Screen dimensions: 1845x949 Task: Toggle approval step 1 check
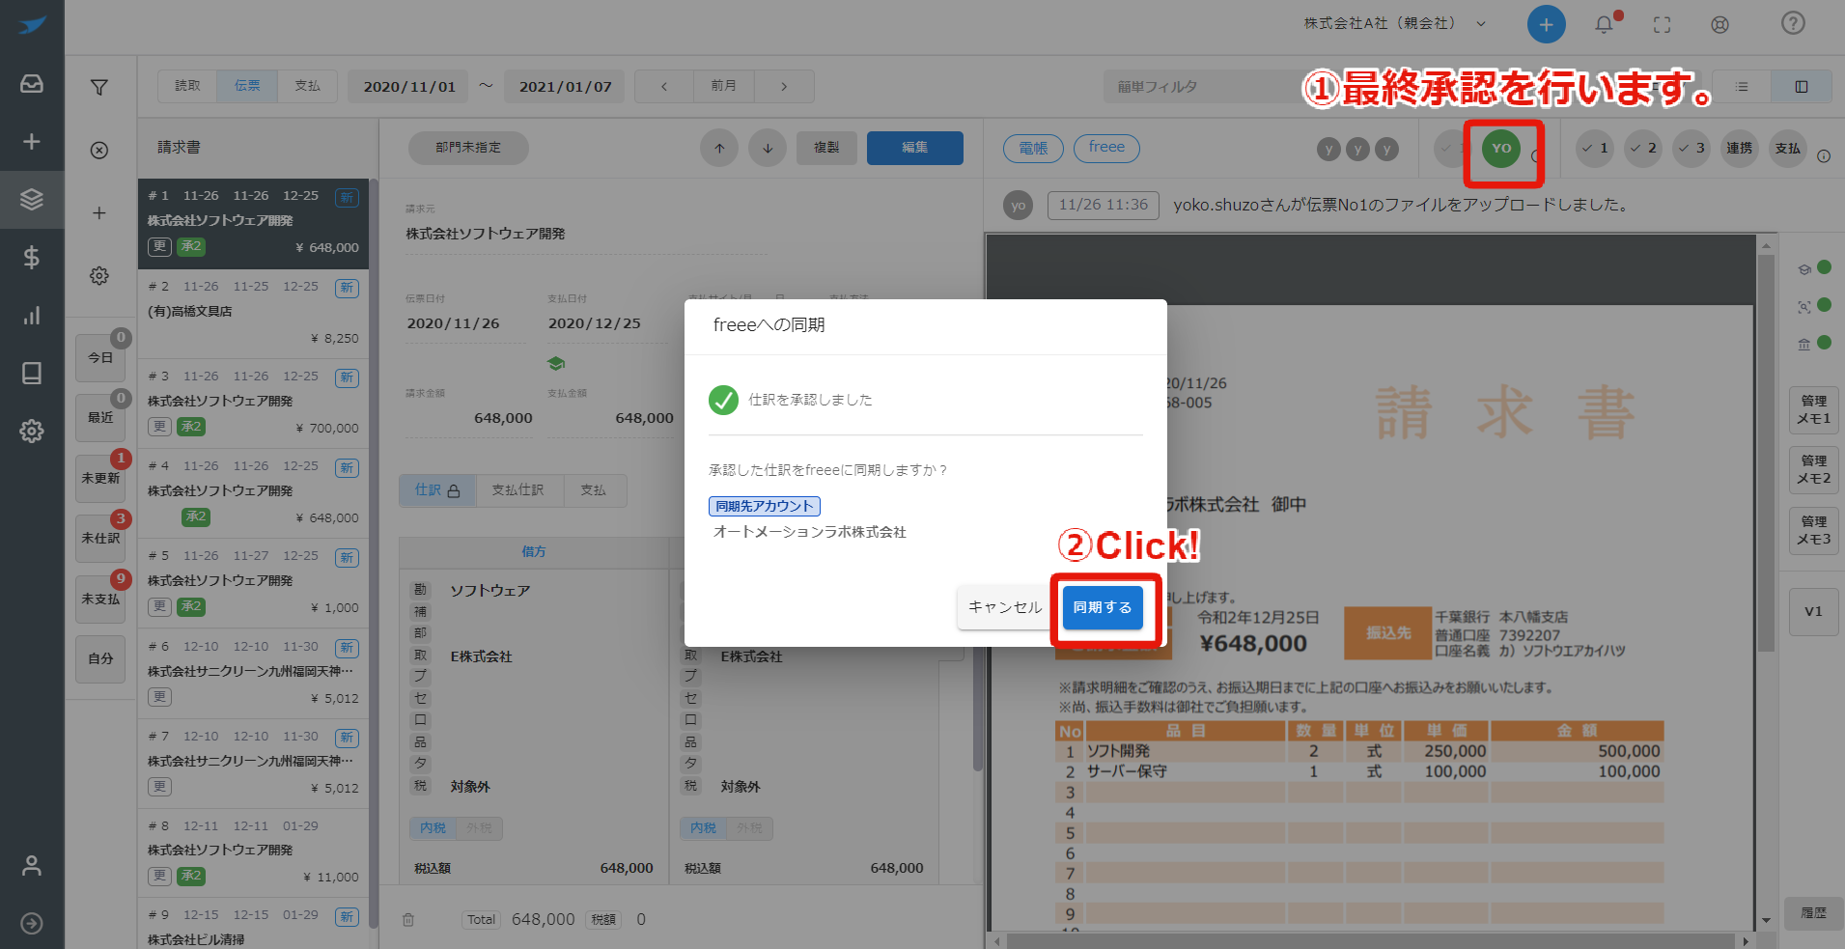click(x=1594, y=149)
